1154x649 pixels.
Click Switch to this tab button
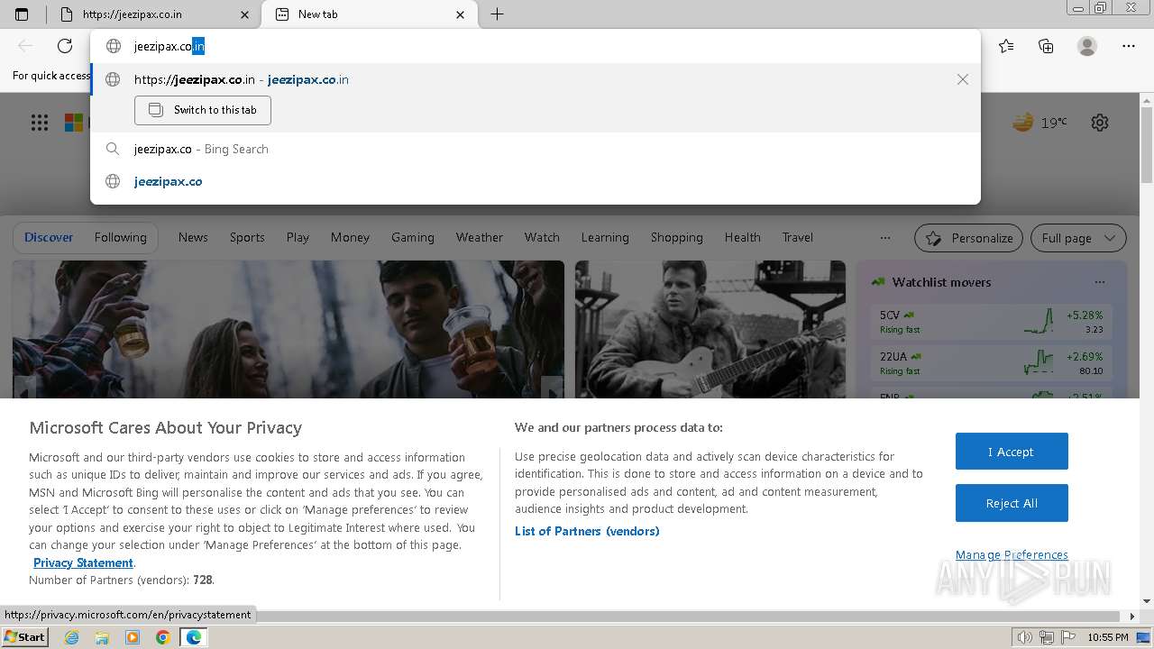(203, 110)
